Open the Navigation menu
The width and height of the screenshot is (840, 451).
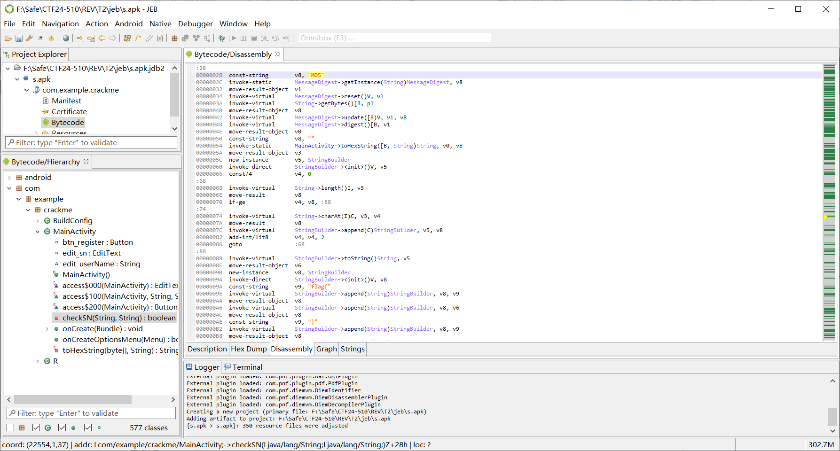(60, 24)
